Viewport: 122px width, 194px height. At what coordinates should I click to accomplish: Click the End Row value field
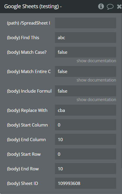(86, 169)
